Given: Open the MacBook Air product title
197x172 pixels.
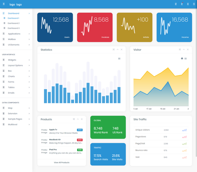Looking at the screenshot, I should pos(55,139).
